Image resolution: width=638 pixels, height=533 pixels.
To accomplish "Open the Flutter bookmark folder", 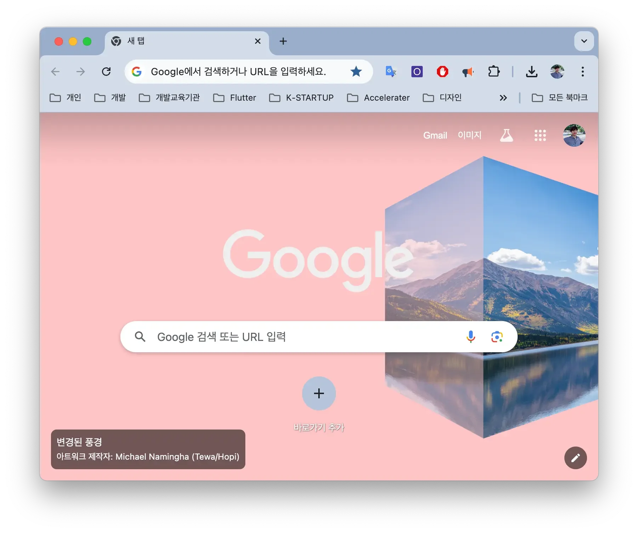I will pyautogui.click(x=234, y=97).
